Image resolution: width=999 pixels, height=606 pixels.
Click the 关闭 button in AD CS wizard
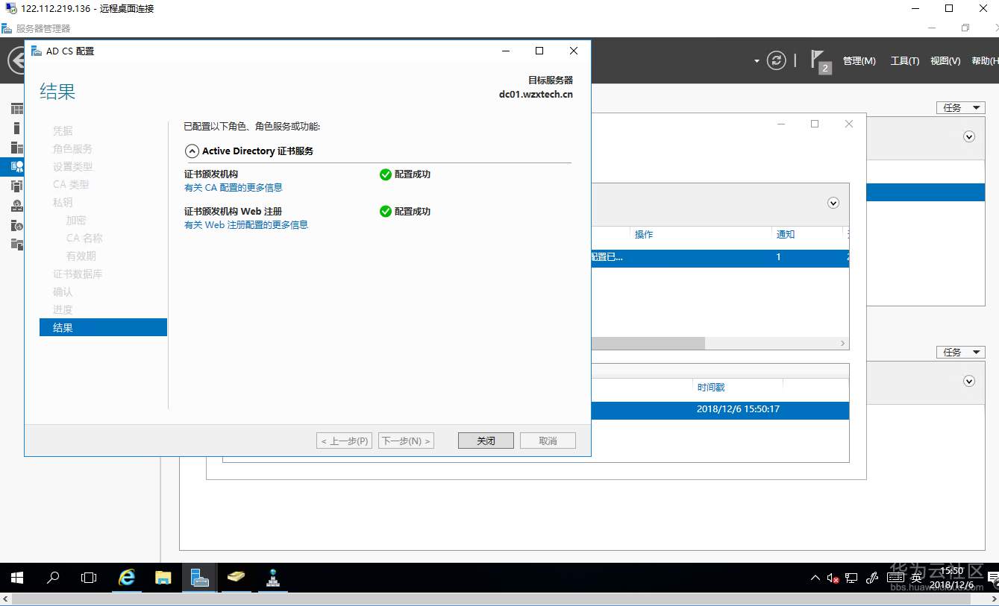[x=486, y=441]
